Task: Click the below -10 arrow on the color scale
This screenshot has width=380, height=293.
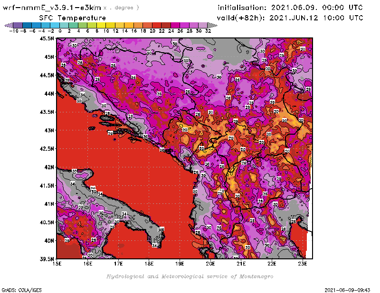Action: click(9, 25)
